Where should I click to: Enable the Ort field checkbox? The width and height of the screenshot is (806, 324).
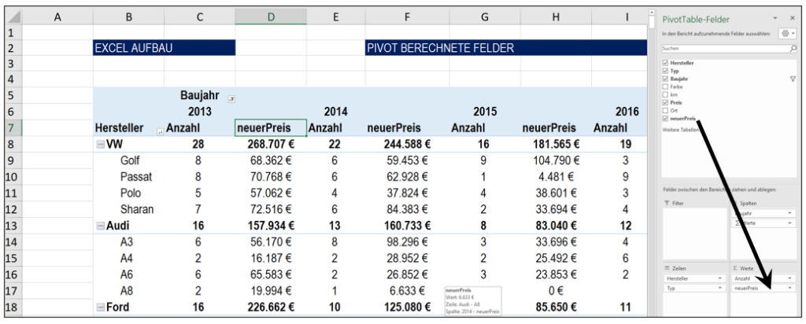click(666, 110)
